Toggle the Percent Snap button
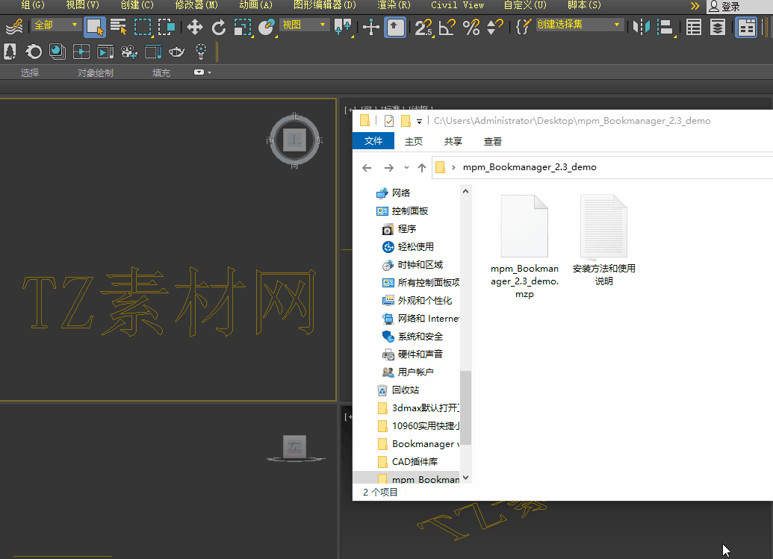 [471, 27]
